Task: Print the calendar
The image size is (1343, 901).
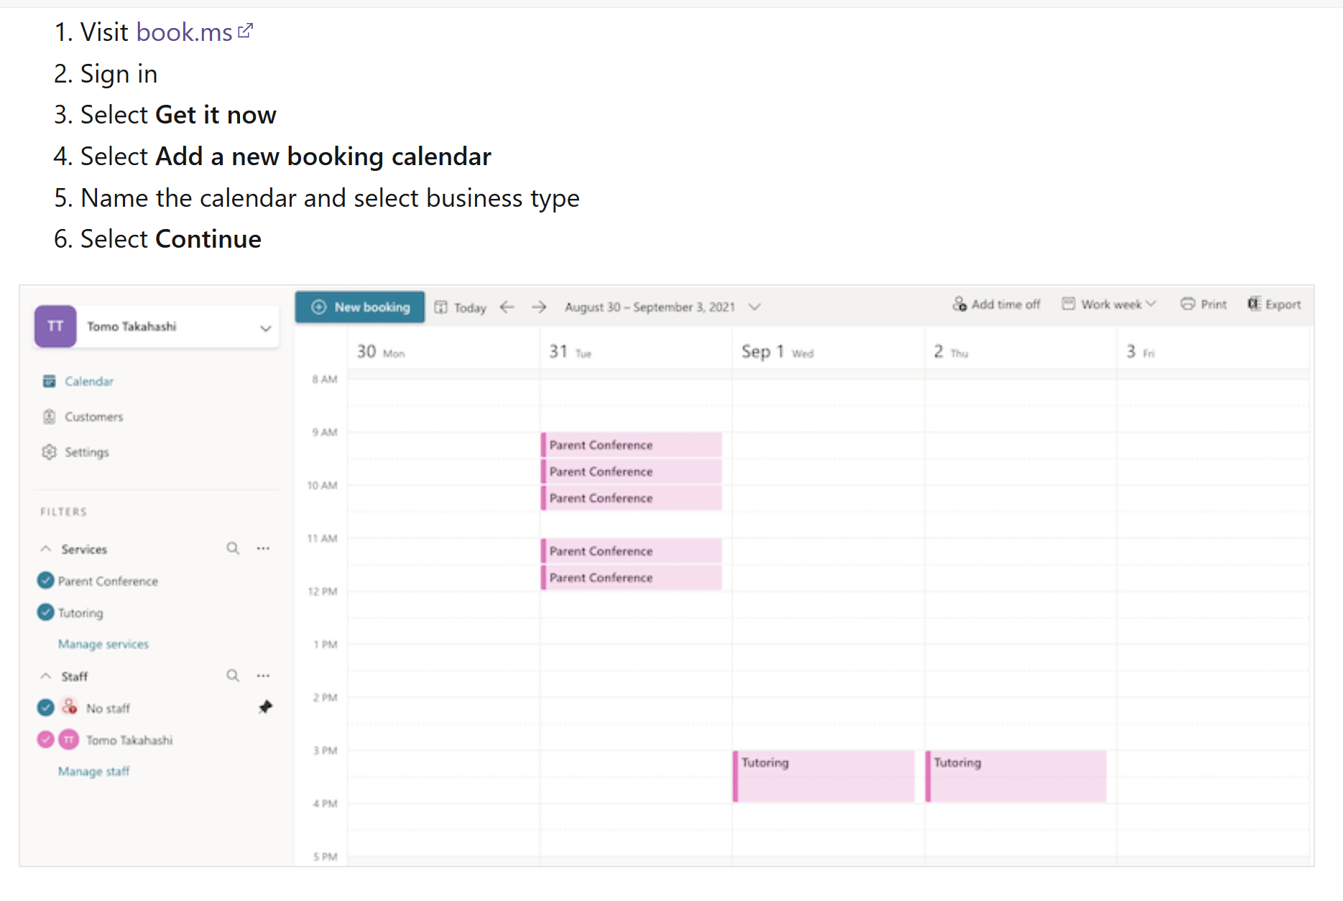Action: click(x=1204, y=304)
